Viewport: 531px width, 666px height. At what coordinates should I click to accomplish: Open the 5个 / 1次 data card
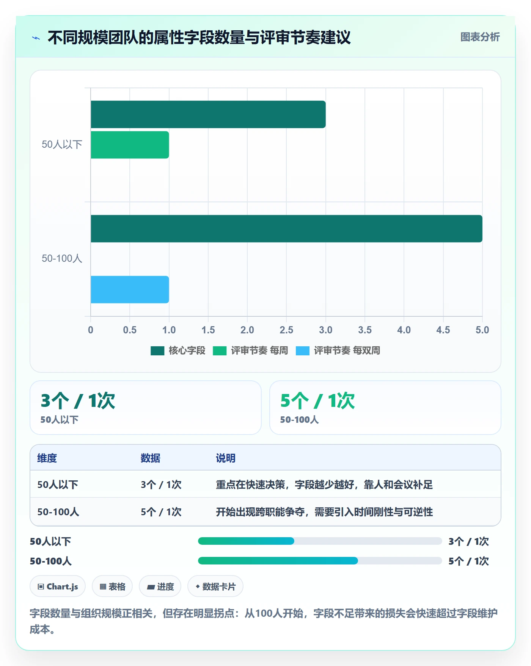coord(385,408)
